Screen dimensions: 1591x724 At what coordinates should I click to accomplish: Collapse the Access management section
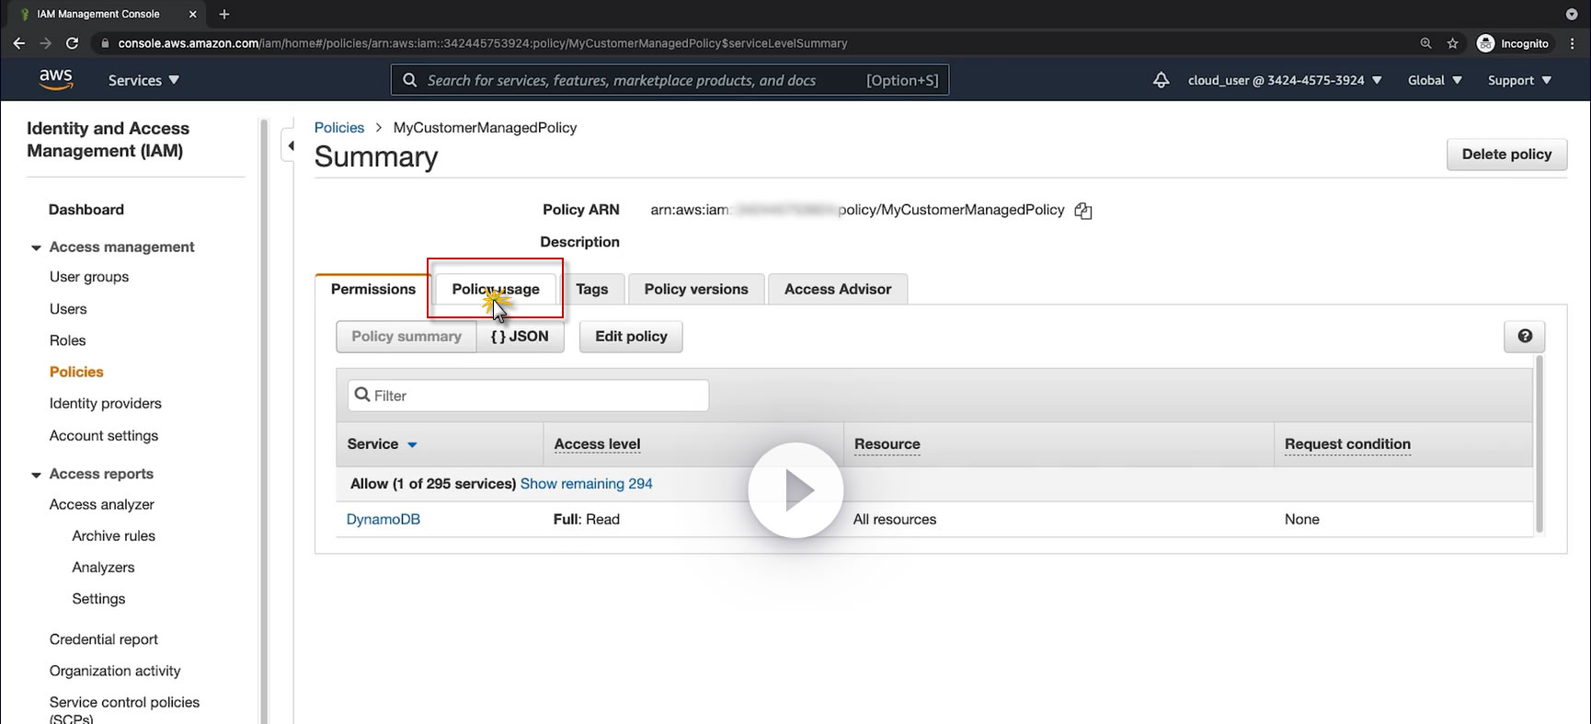[36, 247]
